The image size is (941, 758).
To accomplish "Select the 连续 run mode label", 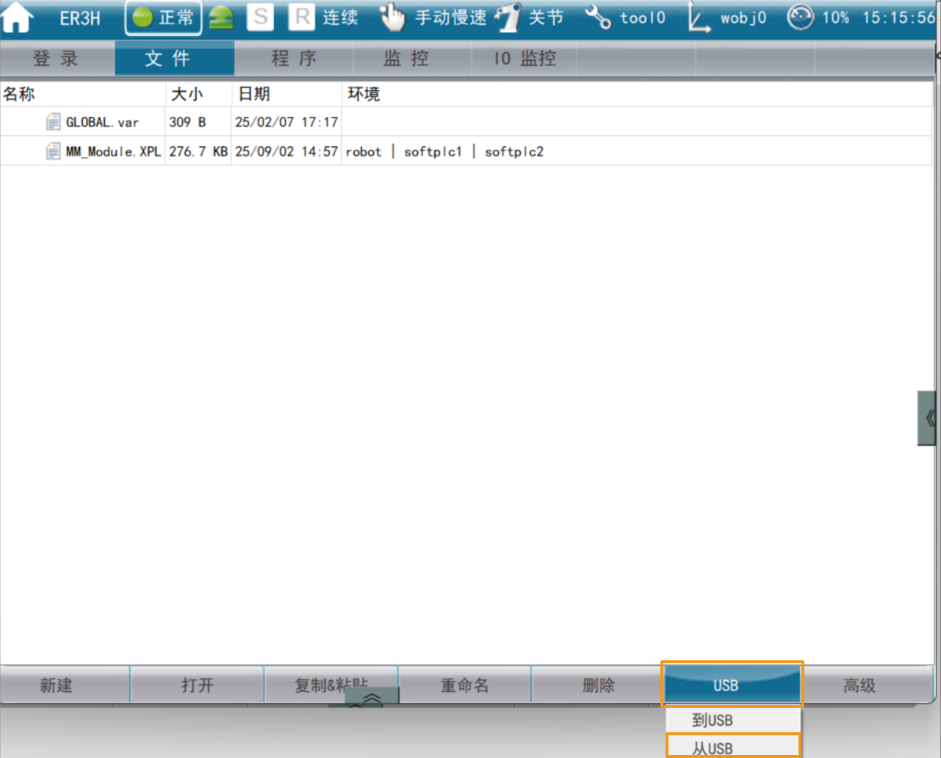I will 341,18.
